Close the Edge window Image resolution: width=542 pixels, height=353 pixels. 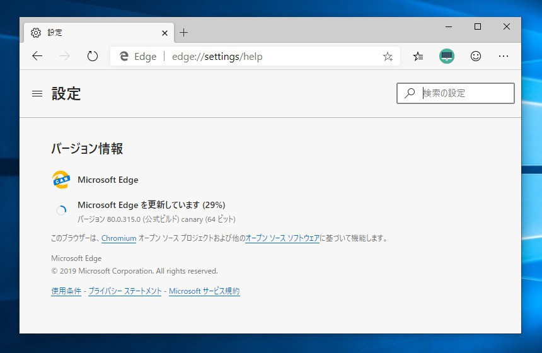click(x=507, y=26)
